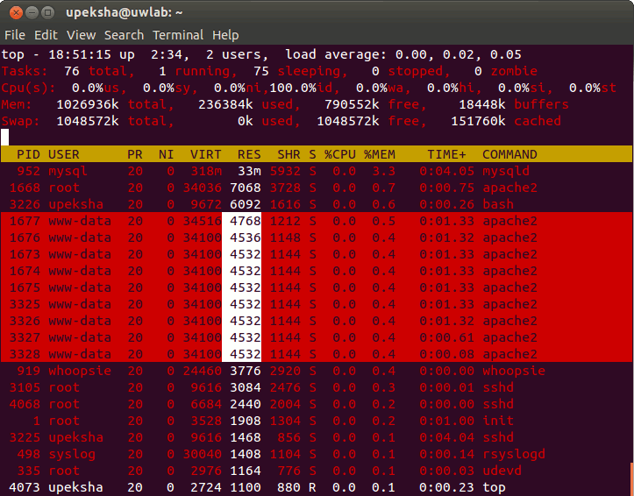Click the terminal cursor block
The image size is (634, 496).
(x=5, y=138)
